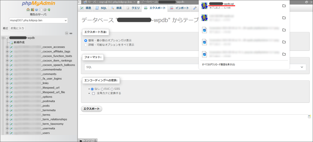The image size is (313, 142).
Task: Expand the _usermeta table node
Action: (7, 129)
